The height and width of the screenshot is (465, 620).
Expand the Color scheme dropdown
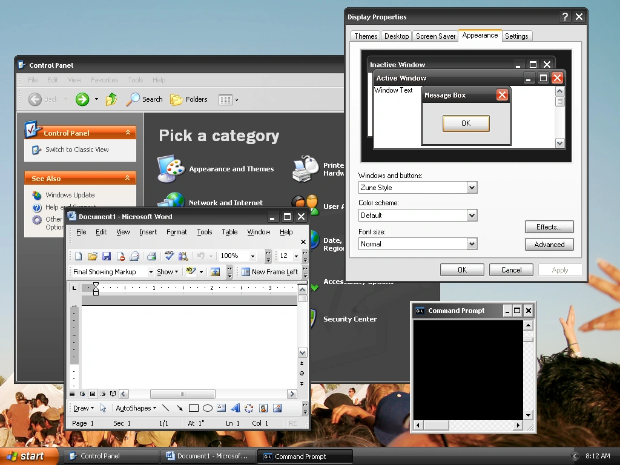coord(472,216)
